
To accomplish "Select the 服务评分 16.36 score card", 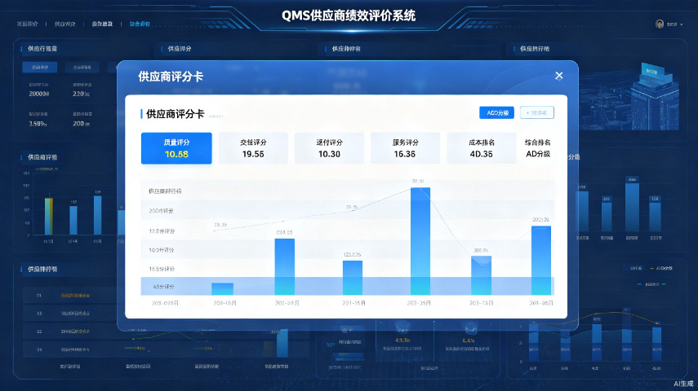I will [405, 148].
